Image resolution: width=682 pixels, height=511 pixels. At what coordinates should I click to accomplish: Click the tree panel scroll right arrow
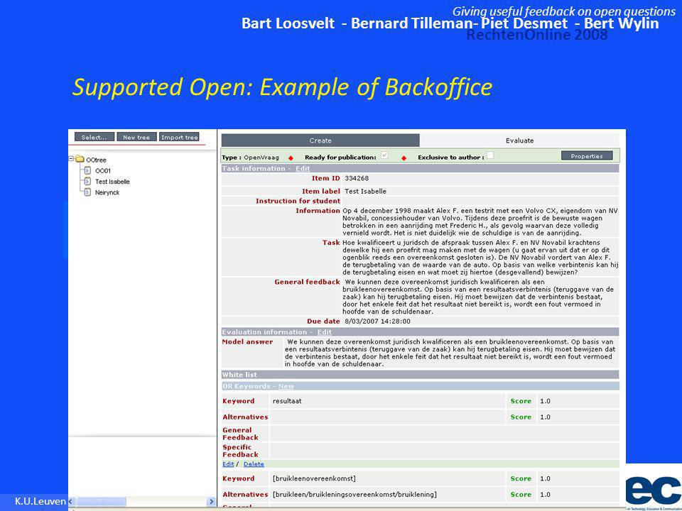212,502
